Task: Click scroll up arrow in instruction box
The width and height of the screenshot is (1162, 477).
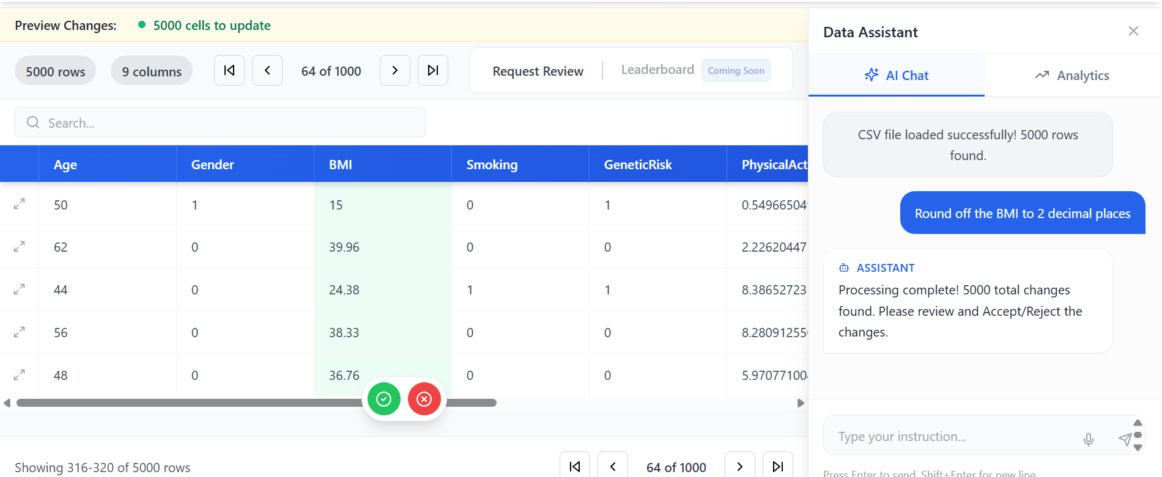Action: point(1138,423)
